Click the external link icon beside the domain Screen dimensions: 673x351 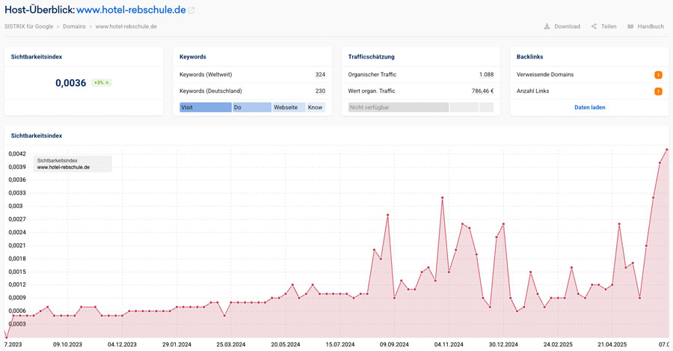[191, 10]
